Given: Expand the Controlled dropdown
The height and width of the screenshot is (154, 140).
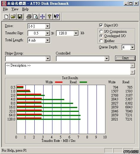Looking at the screenshot, I should tap(107, 59).
